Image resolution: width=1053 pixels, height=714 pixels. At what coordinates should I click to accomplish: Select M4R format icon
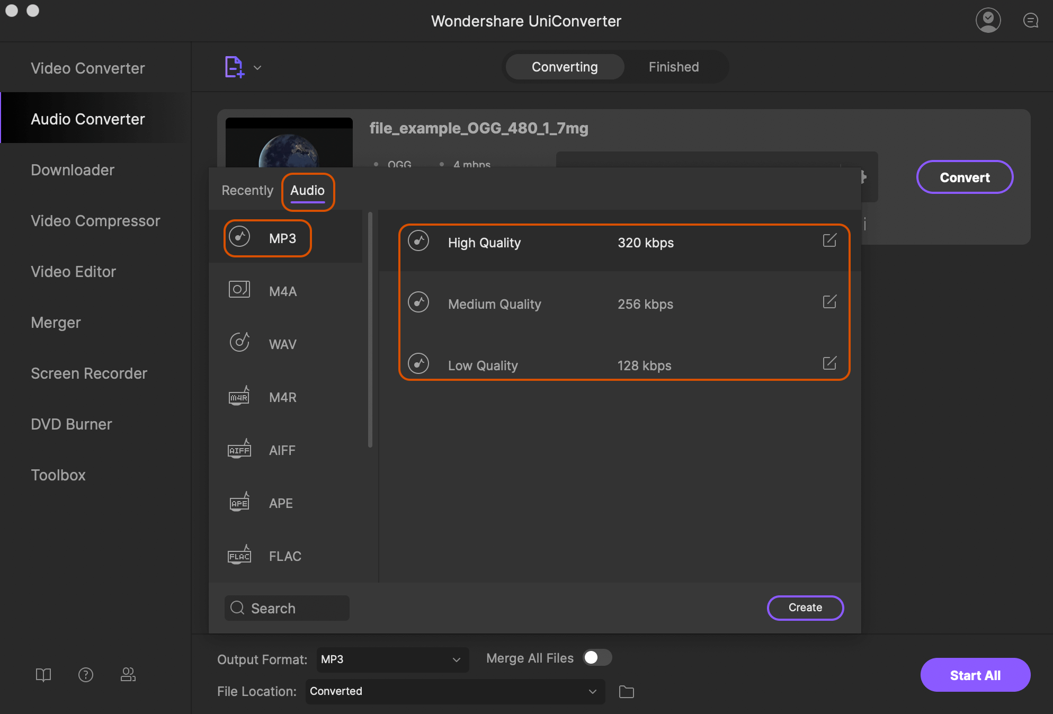point(239,397)
